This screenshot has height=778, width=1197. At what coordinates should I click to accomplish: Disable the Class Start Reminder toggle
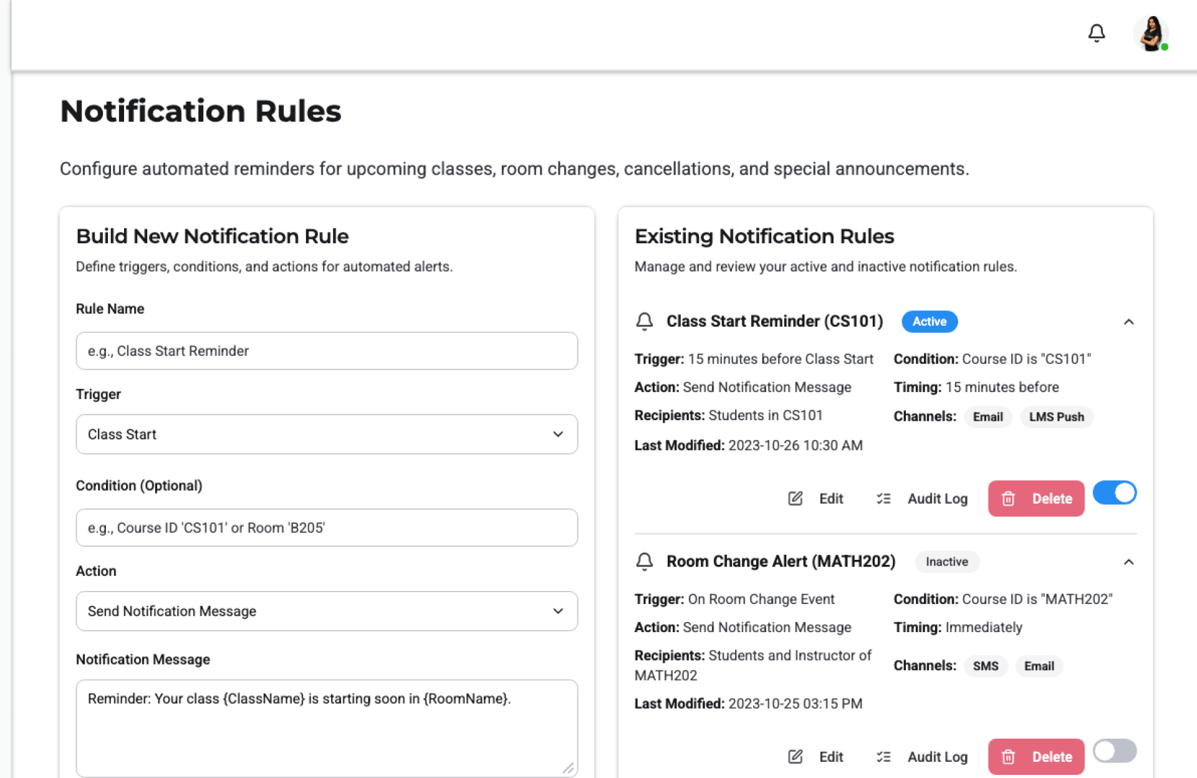tap(1114, 493)
